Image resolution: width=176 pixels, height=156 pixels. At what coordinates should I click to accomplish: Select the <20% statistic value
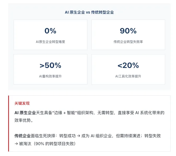(x=128, y=65)
